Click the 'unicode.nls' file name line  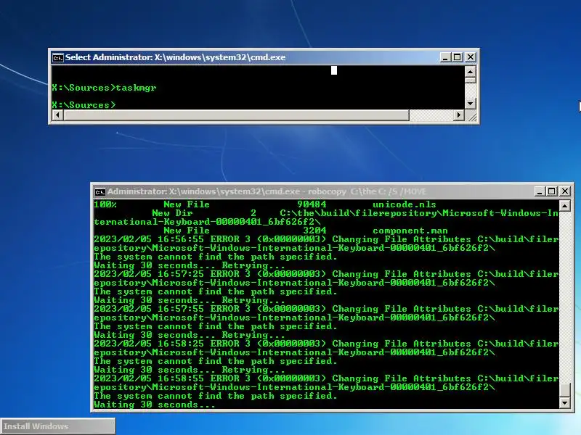(x=265, y=204)
